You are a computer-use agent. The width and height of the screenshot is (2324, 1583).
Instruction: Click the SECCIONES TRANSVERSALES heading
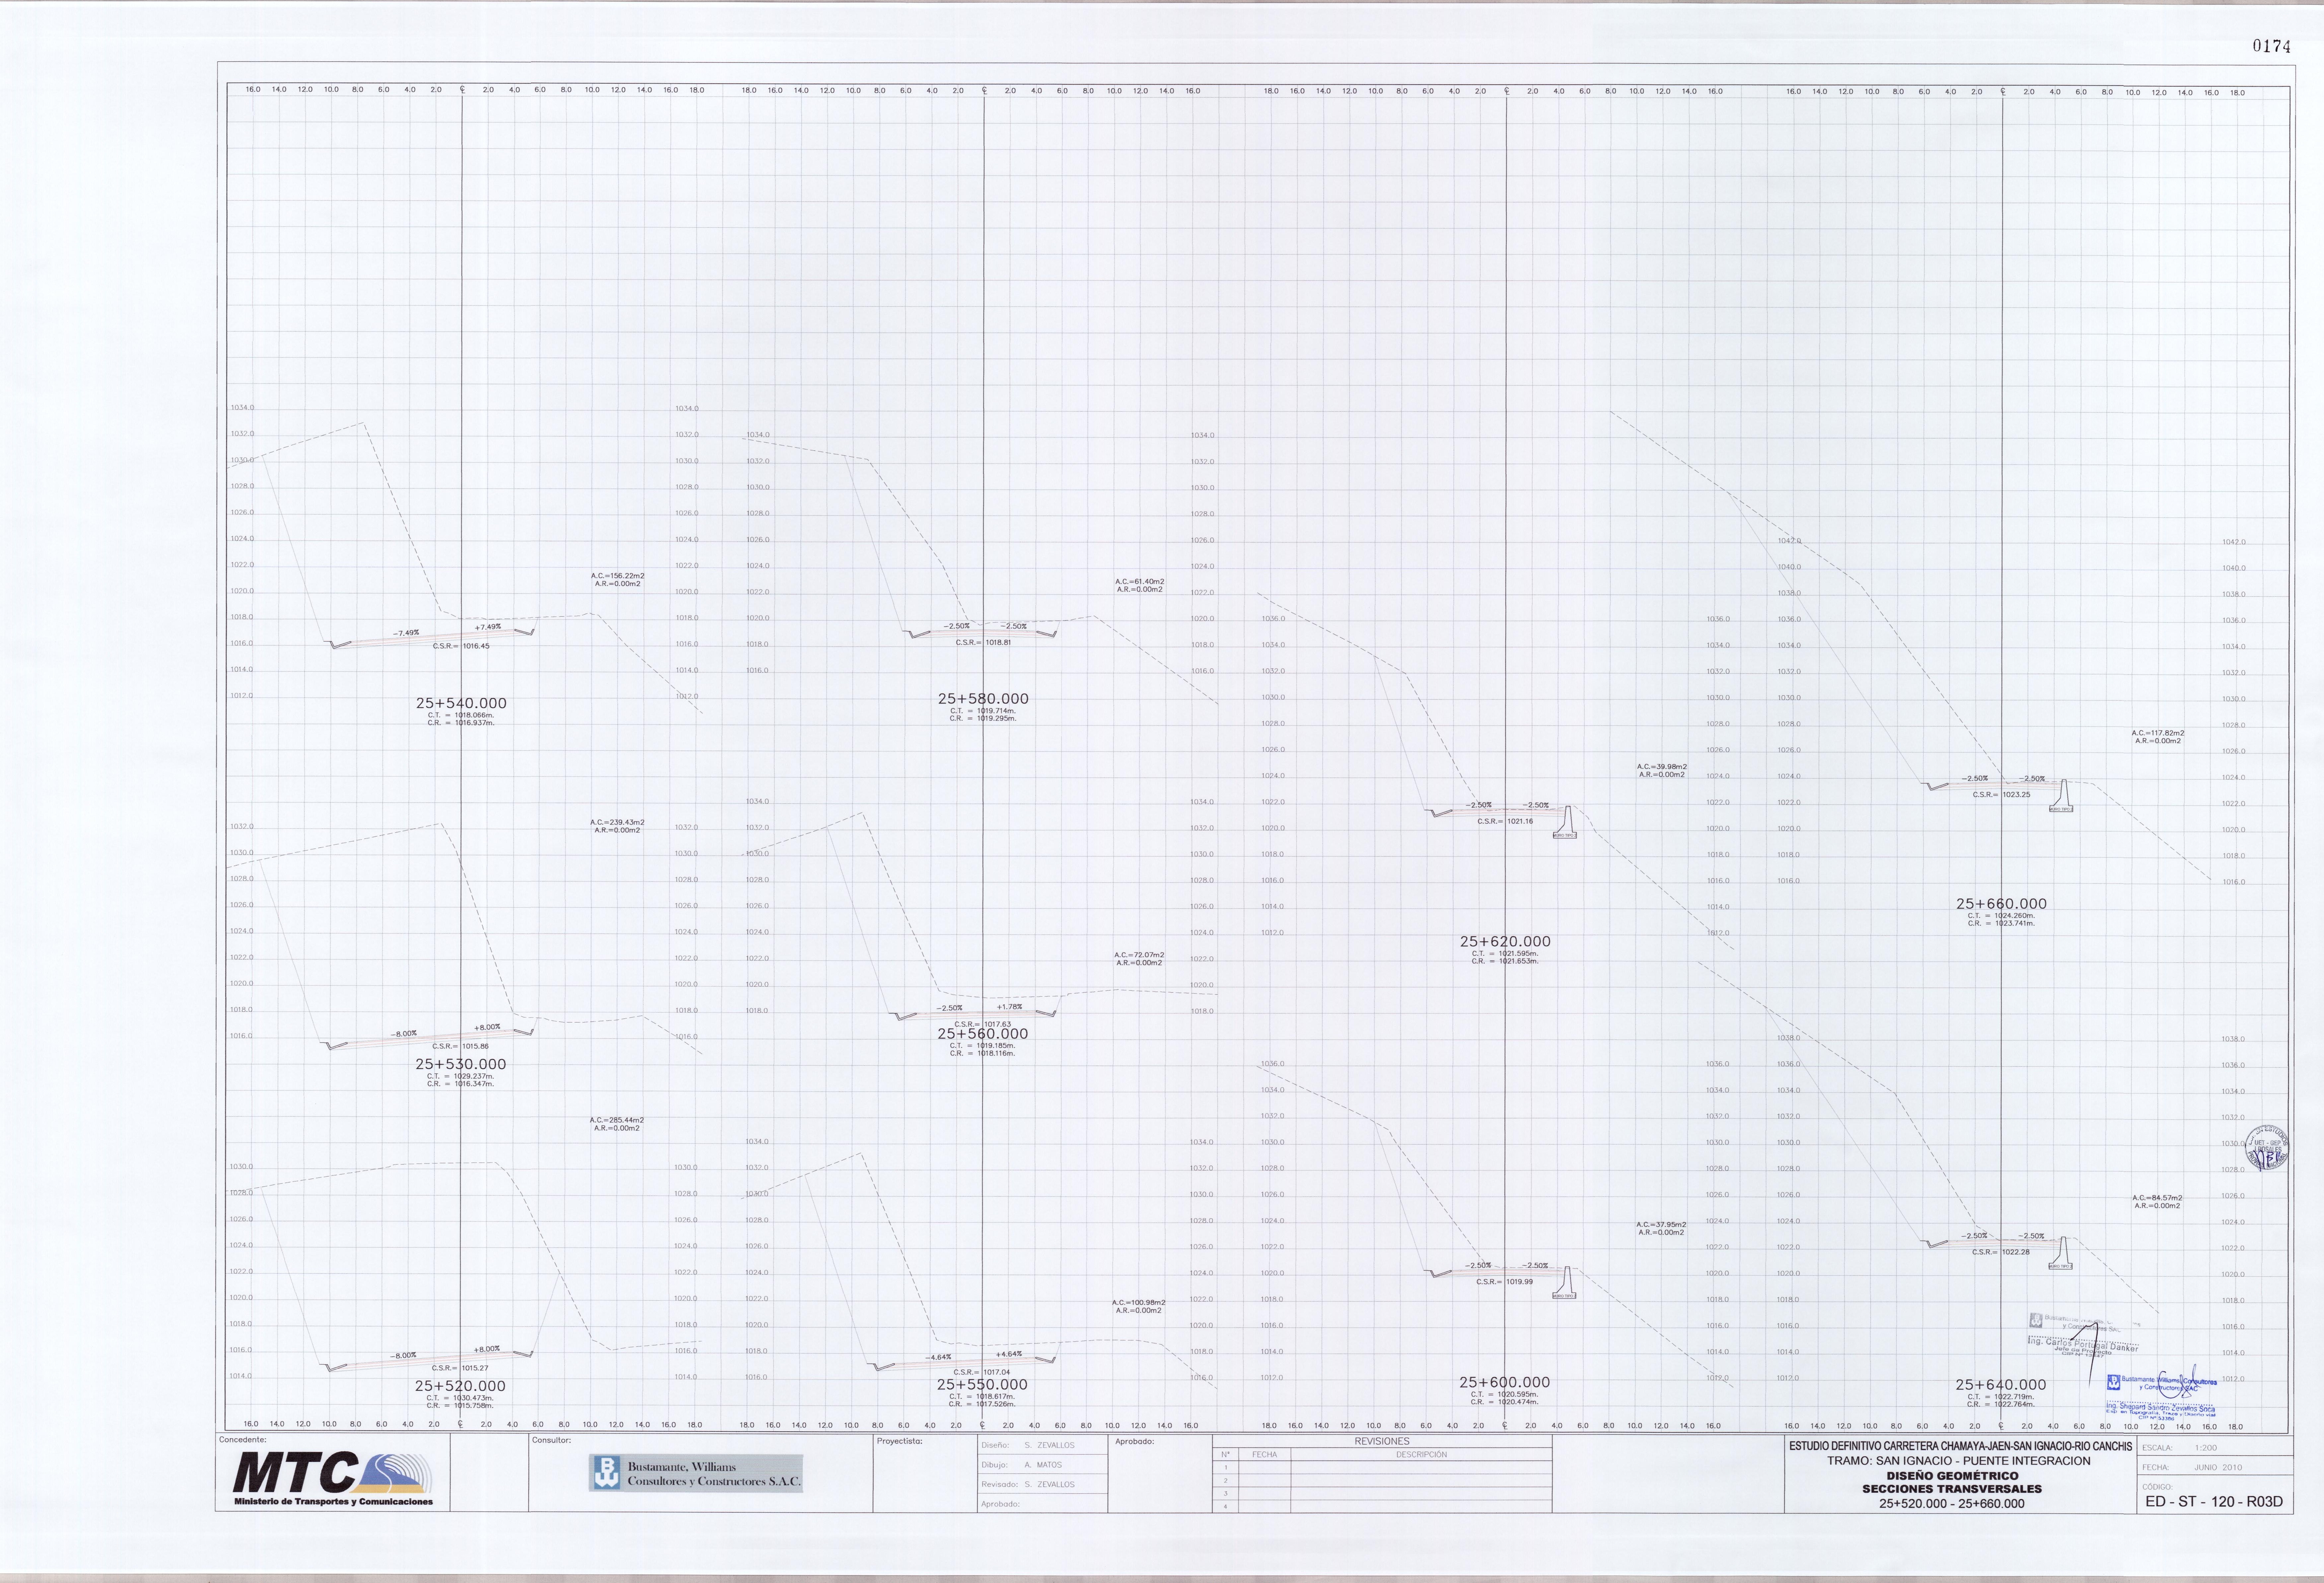(1952, 1489)
